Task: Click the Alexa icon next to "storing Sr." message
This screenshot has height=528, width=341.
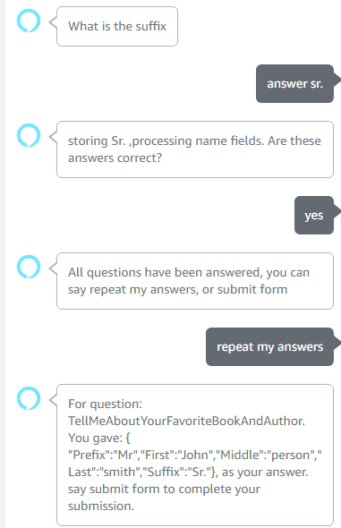Action: tap(29, 135)
